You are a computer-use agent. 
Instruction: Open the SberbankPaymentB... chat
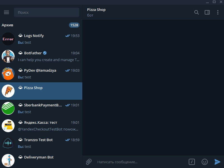coord(41,108)
